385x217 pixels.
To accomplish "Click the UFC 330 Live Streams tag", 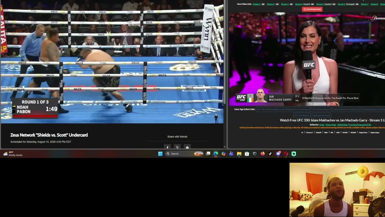I will [x=321, y=109].
